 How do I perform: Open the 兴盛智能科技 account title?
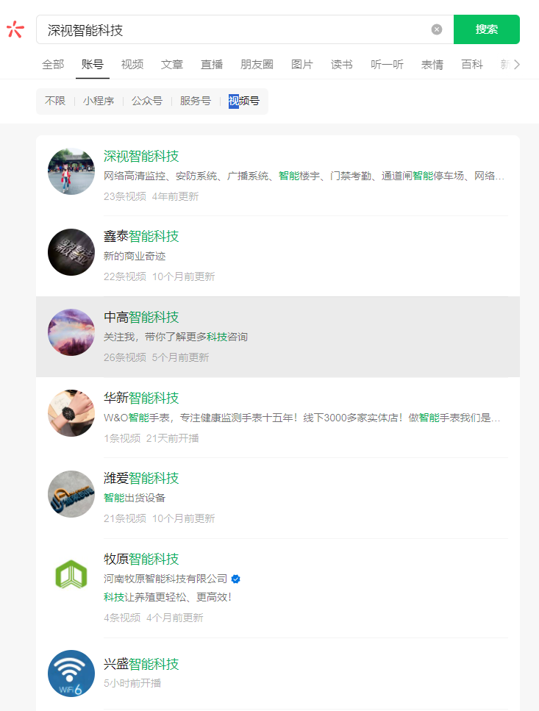[141, 664]
